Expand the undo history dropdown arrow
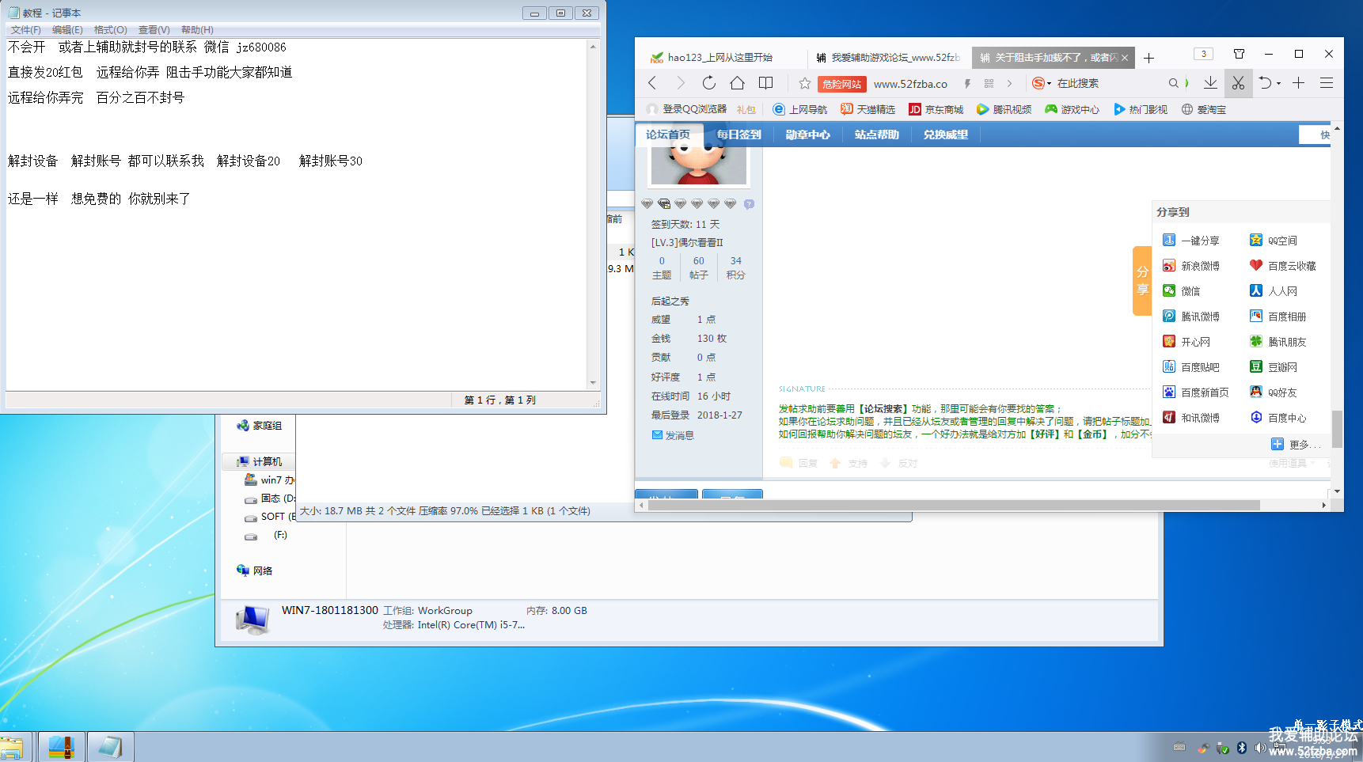The width and height of the screenshot is (1363, 762). [1279, 84]
